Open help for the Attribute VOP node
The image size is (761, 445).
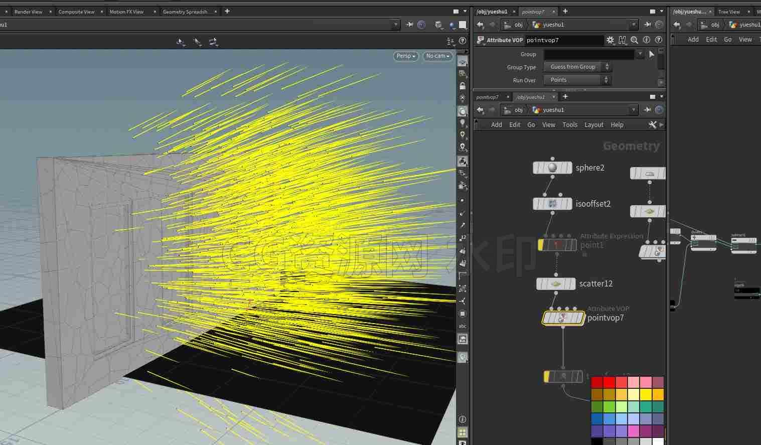[x=659, y=40]
